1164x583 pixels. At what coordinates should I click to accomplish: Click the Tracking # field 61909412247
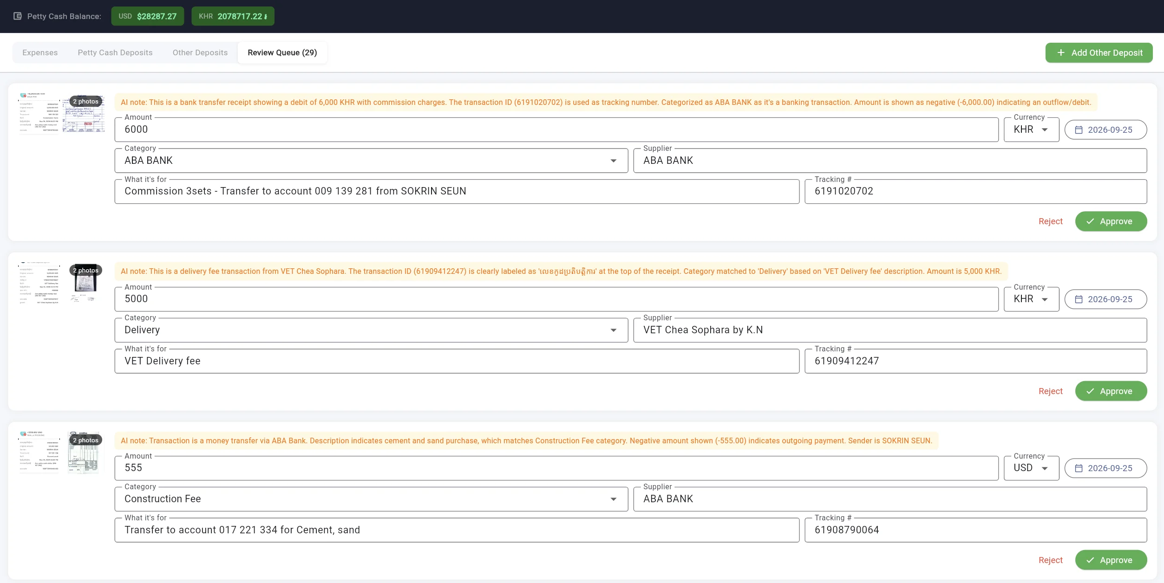point(975,361)
